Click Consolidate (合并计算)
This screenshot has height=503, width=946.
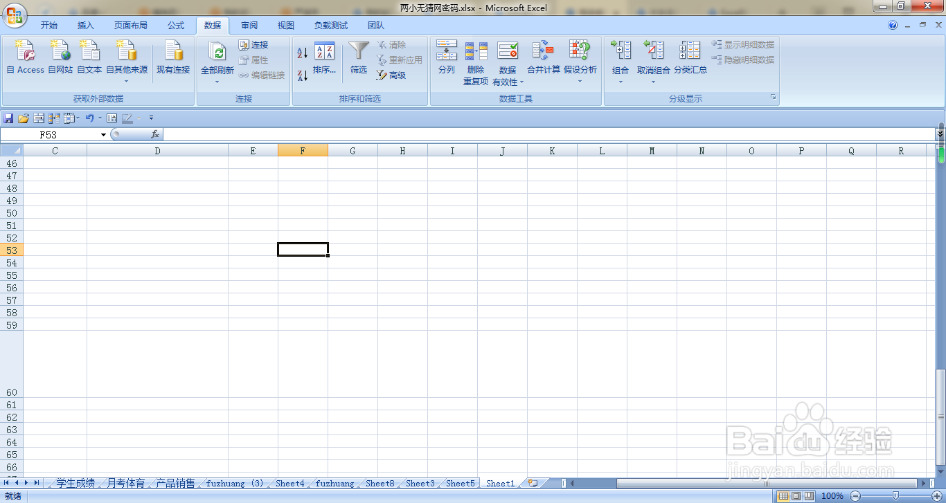tap(544, 57)
